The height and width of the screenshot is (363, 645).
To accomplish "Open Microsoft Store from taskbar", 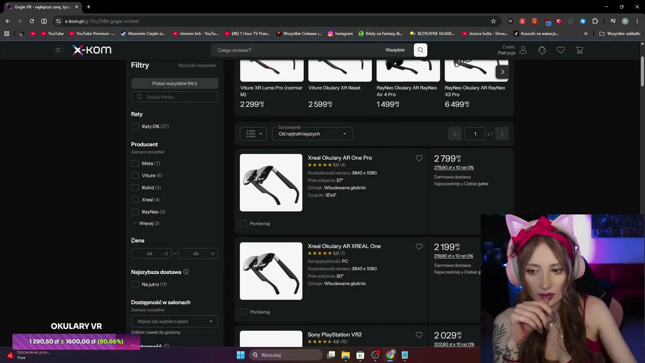I will click(360, 355).
